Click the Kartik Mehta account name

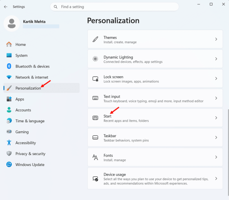click(34, 22)
